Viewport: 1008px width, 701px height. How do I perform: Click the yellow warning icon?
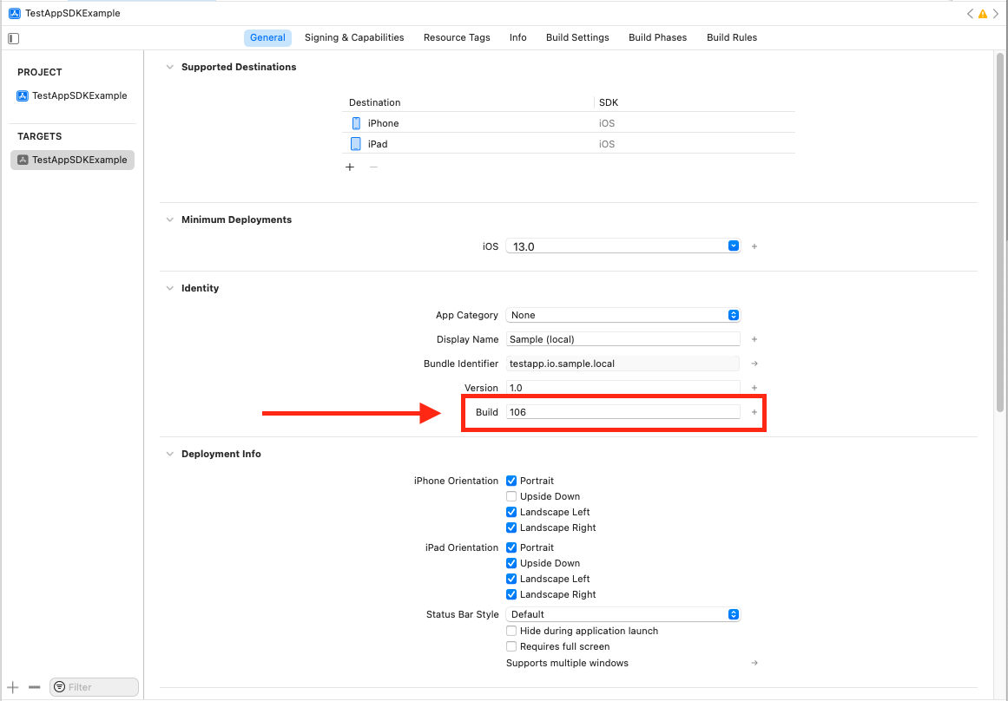pos(983,14)
